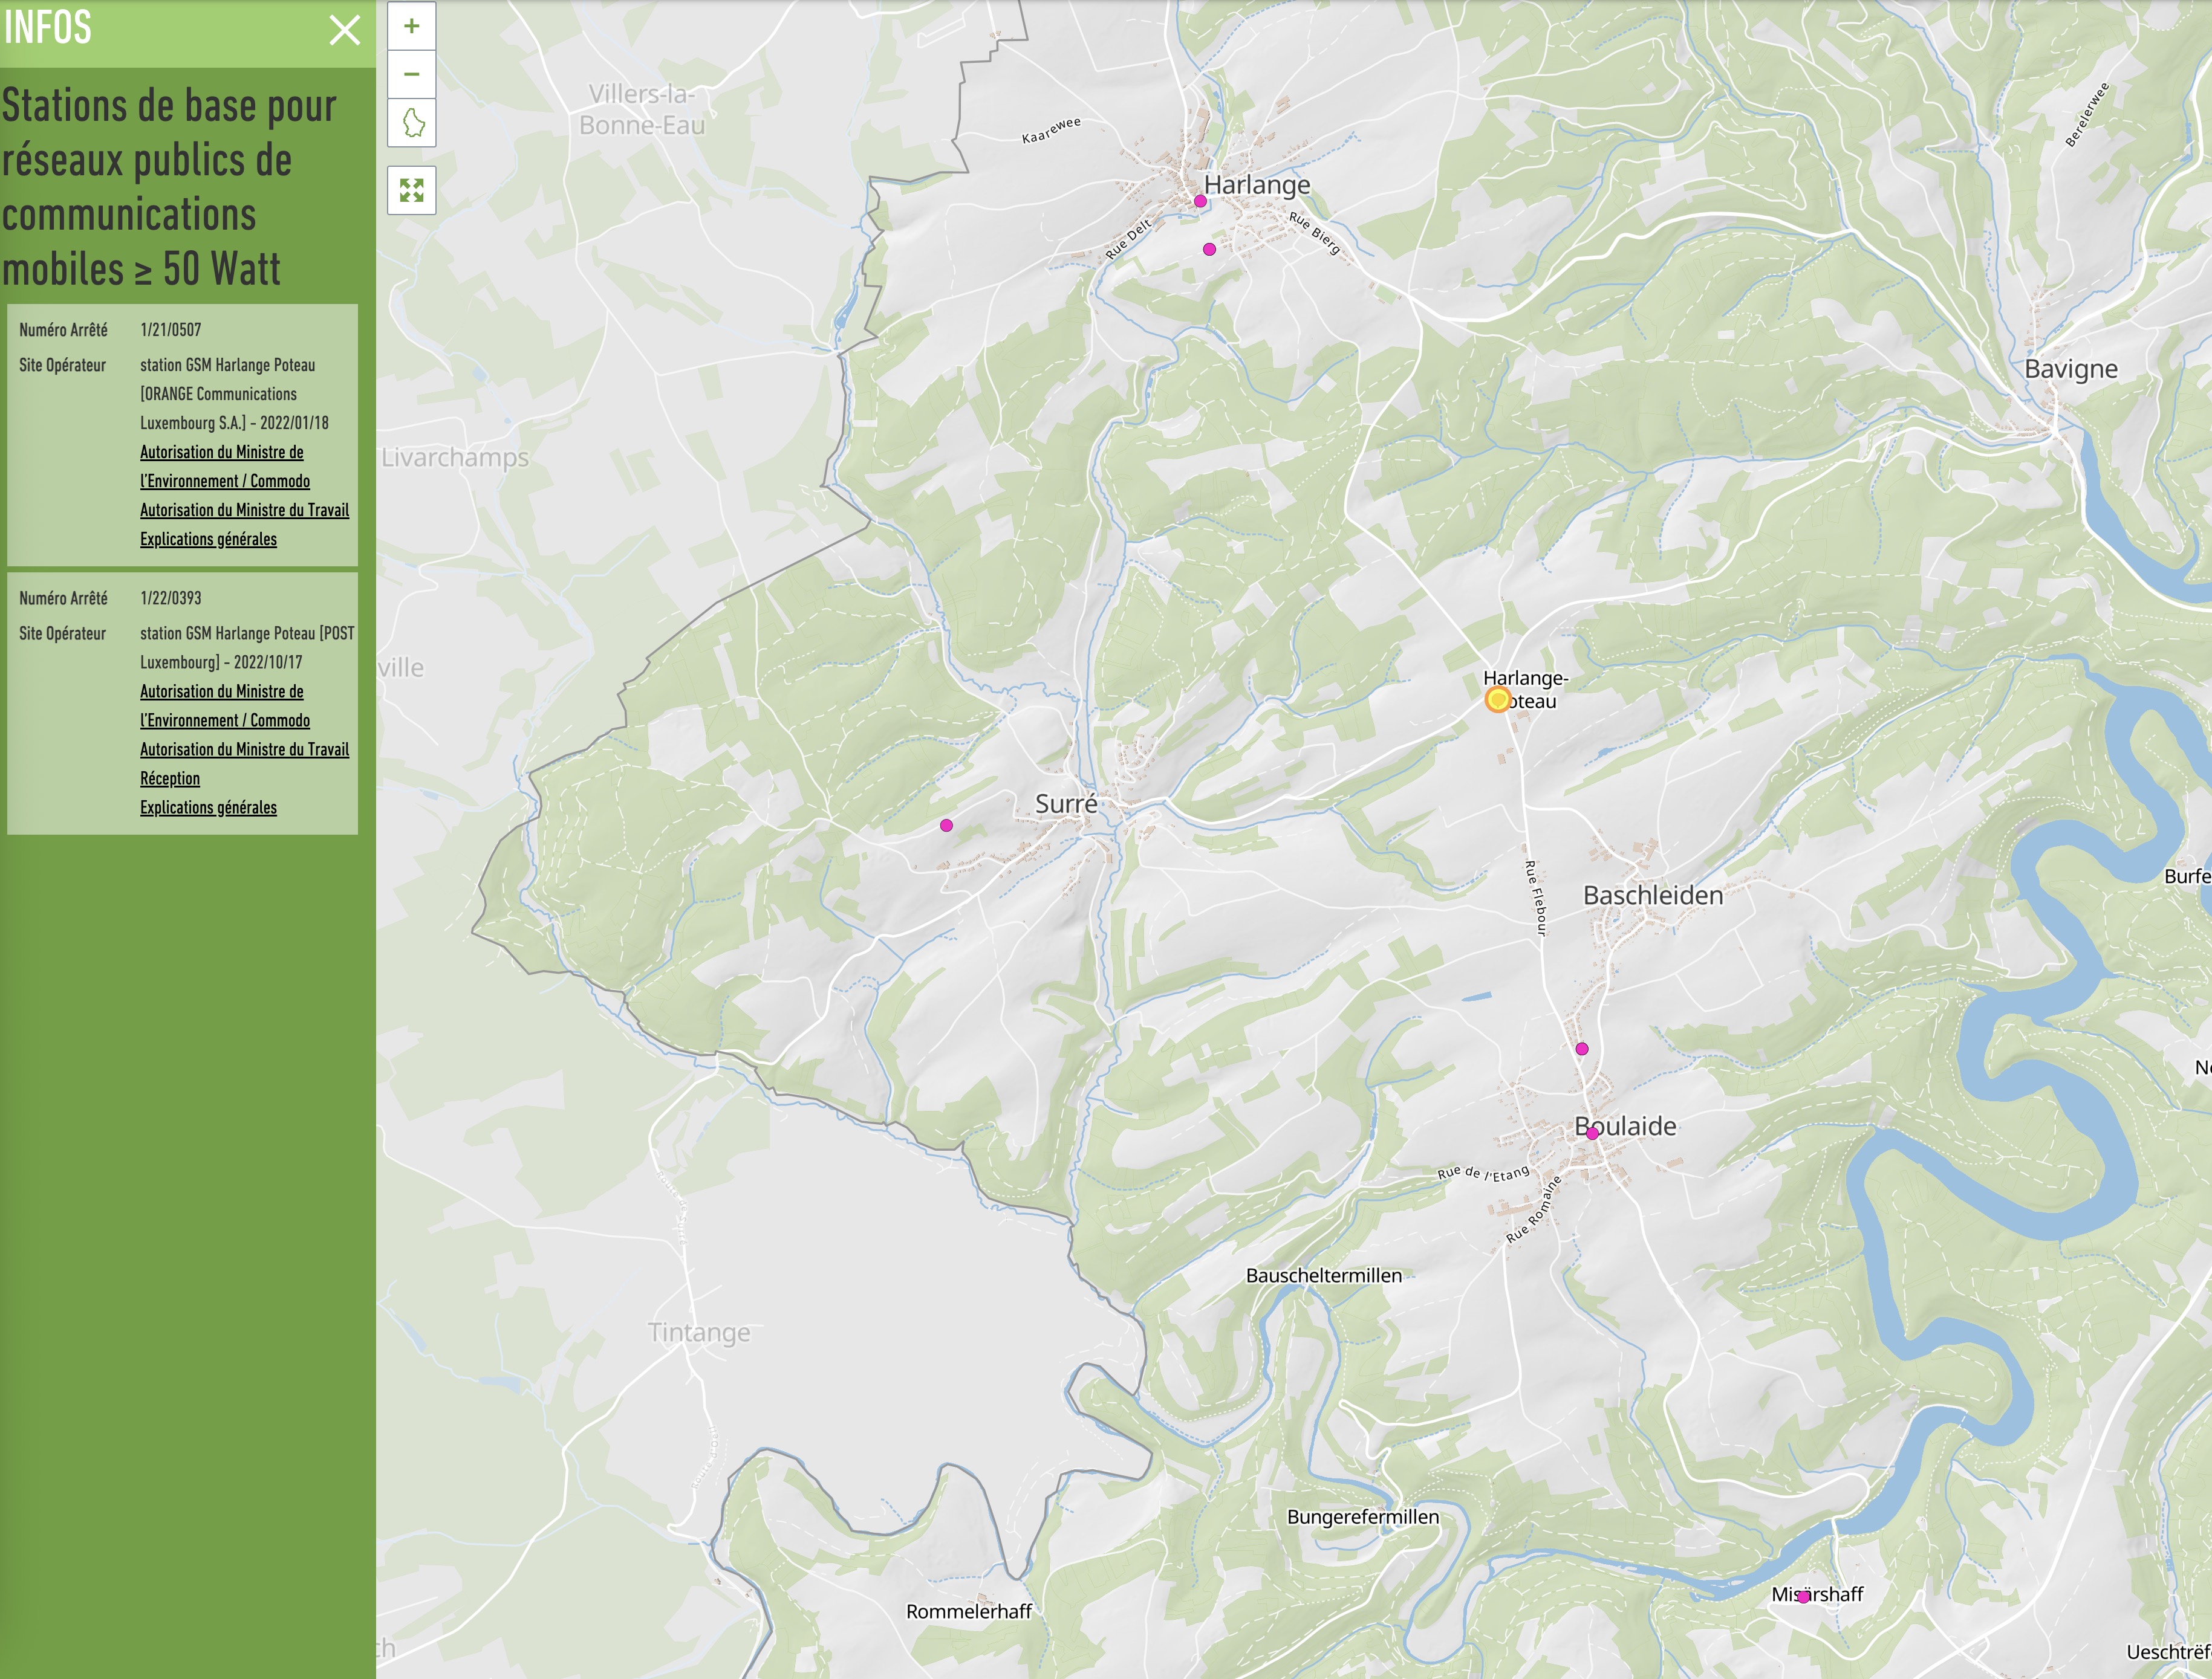This screenshot has width=2212, height=1679.
Task: Click the highlighted yellow Harlange-Poteau station marker
Action: tap(1497, 700)
